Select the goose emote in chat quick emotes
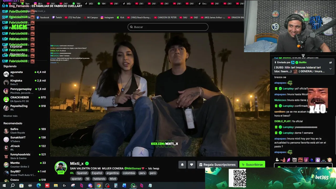Image resolution: width=336 pixels, height=189 pixels. click(277, 160)
